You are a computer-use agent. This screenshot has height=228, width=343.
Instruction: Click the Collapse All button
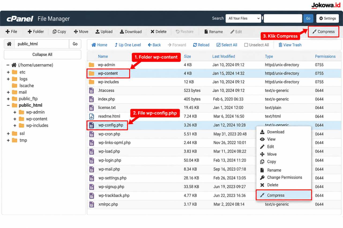(x=42, y=55)
